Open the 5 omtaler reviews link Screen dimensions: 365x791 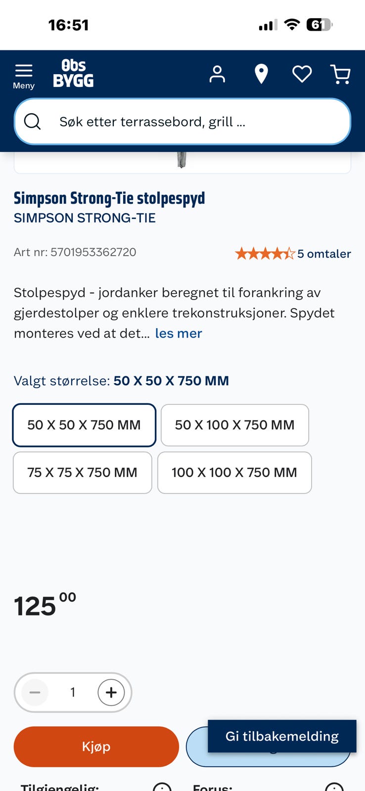coord(324,254)
